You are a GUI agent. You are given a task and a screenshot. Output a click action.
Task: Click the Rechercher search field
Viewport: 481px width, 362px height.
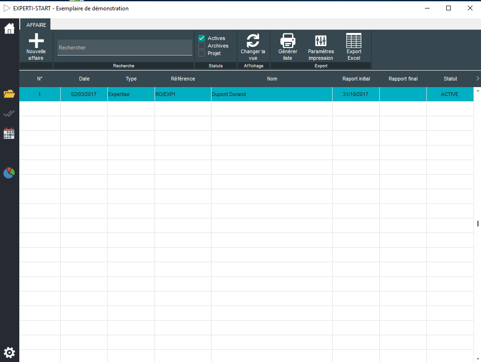click(125, 48)
